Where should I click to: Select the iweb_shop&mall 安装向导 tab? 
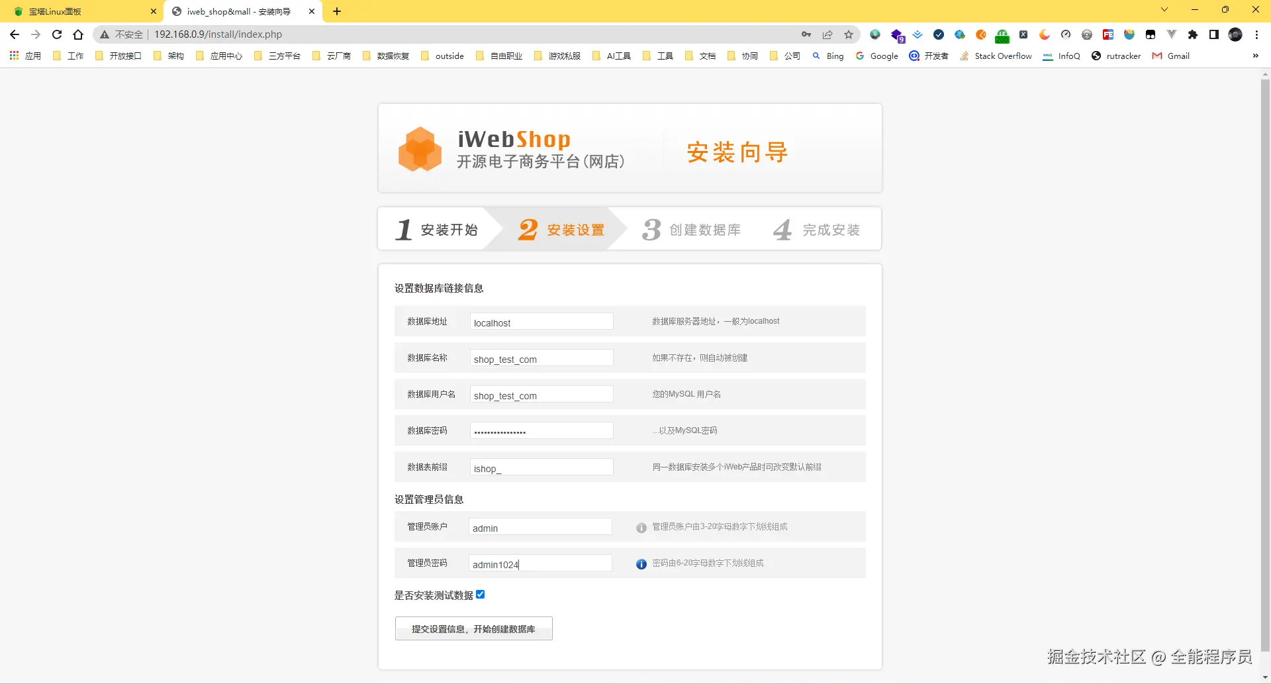[x=242, y=11]
